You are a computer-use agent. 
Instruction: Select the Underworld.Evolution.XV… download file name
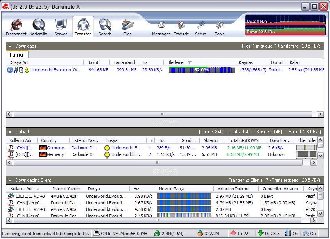[56, 70]
